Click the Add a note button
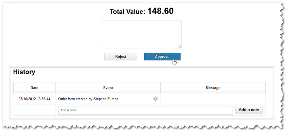Image resolution: width=288 pixels, height=133 pixels. (249, 110)
